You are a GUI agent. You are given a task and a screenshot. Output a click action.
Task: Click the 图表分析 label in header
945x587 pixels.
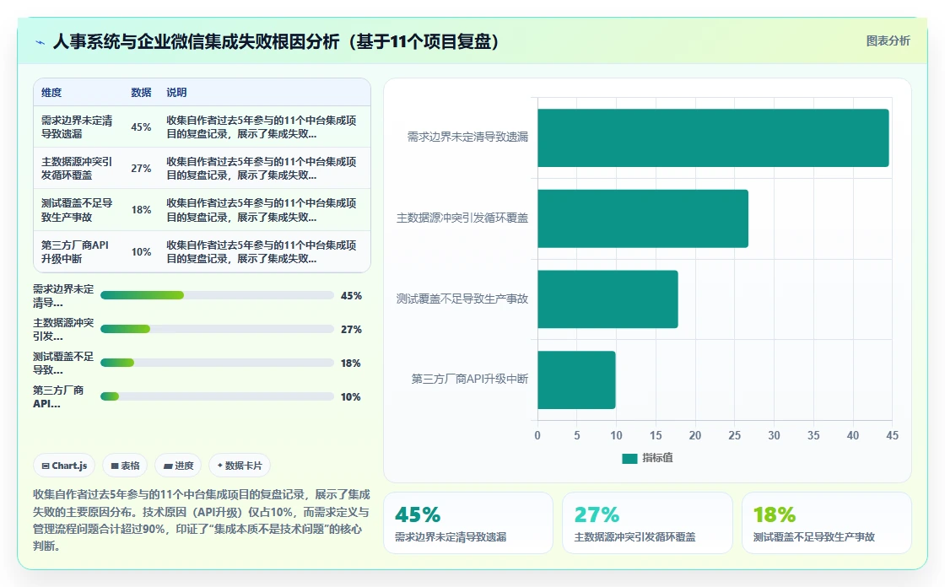[888, 41]
